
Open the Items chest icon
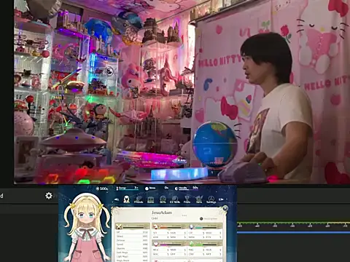pos(151,200)
